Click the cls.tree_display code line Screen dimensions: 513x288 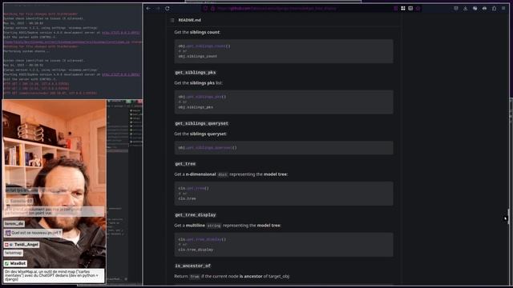(x=196, y=250)
